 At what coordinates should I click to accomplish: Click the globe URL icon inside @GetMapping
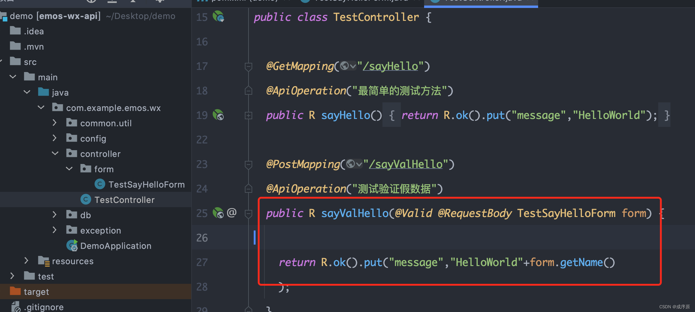coord(345,66)
